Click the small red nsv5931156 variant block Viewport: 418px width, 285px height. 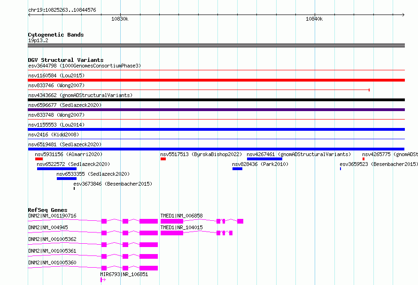tap(39, 159)
